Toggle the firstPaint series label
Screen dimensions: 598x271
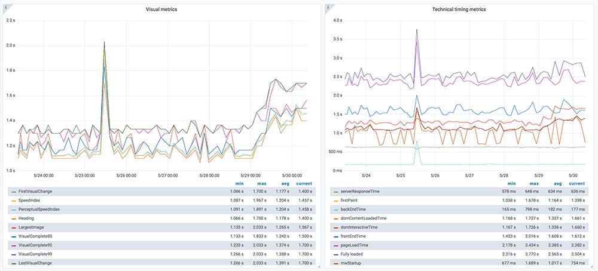tap(348, 200)
